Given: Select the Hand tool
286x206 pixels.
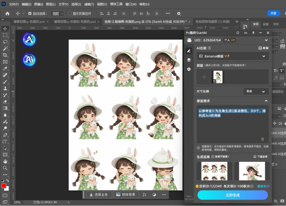Looking at the screenshot, I should click(x=5, y=161).
